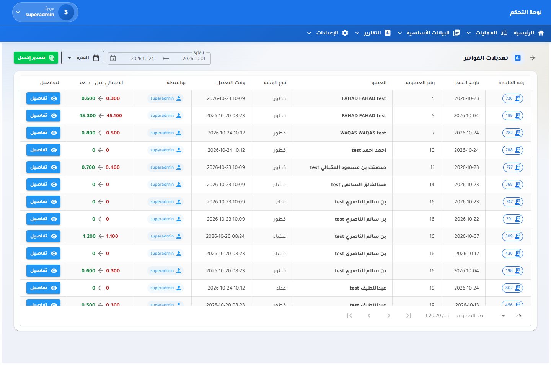The width and height of the screenshot is (551, 365).
Task: Expand the الفترة period dropdown button
Action: [83, 58]
